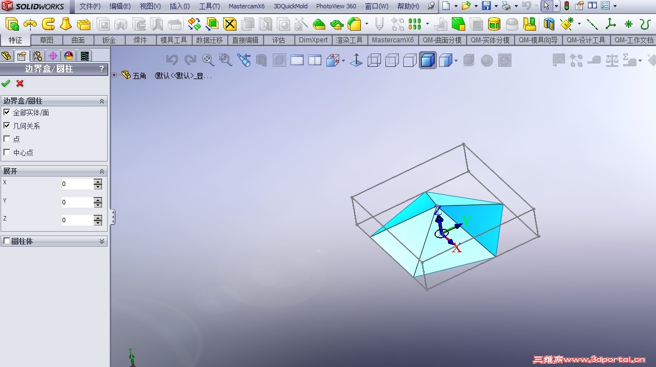Click the Rebuild traffic light icon
This screenshot has width=656, height=367.
(x=567, y=6)
